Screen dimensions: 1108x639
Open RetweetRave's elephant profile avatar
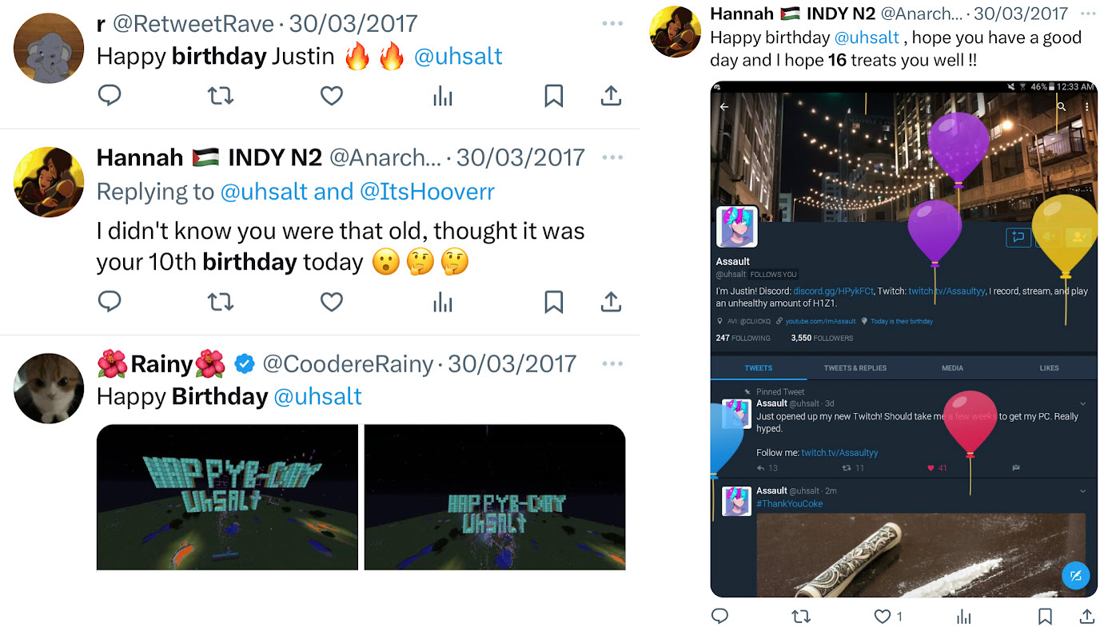click(x=49, y=48)
